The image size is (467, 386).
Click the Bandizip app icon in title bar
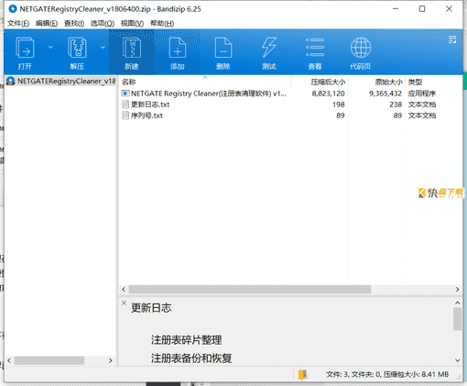pos(13,9)
